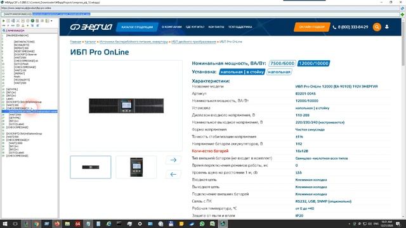The height and width of the screenshot is (228, 406).
Task: Open the Главная breadcrumb link
Action: pos(75,42)
